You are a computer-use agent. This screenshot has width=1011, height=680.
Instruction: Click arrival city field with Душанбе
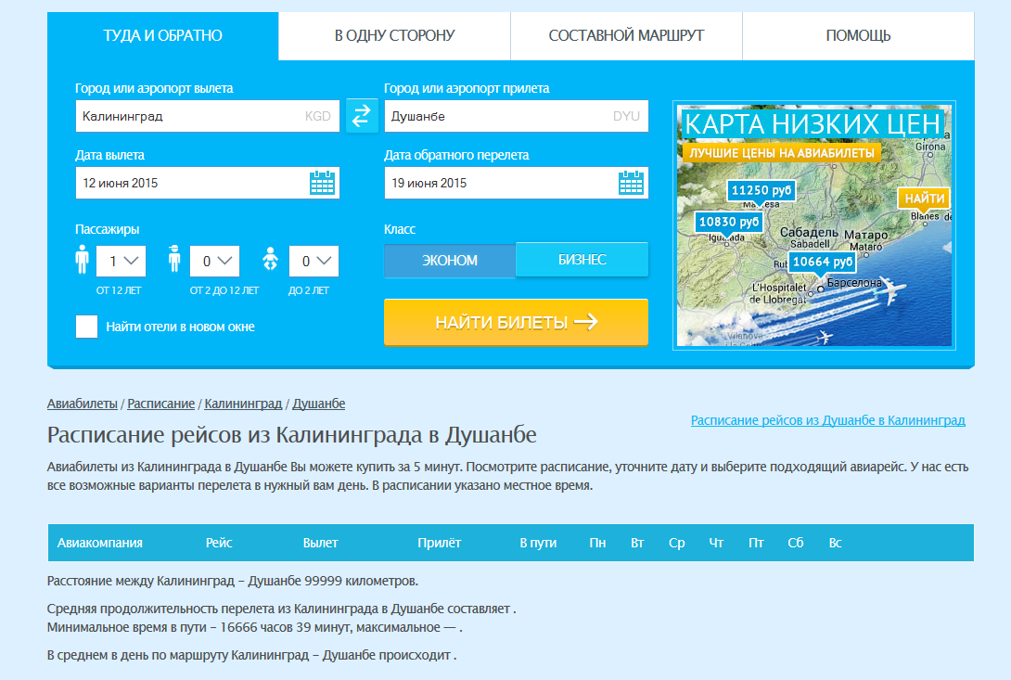tap(517, 116)
